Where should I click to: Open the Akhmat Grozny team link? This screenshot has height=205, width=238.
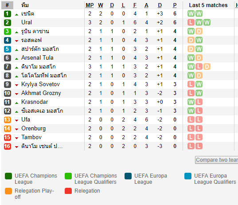coord(41,93)
